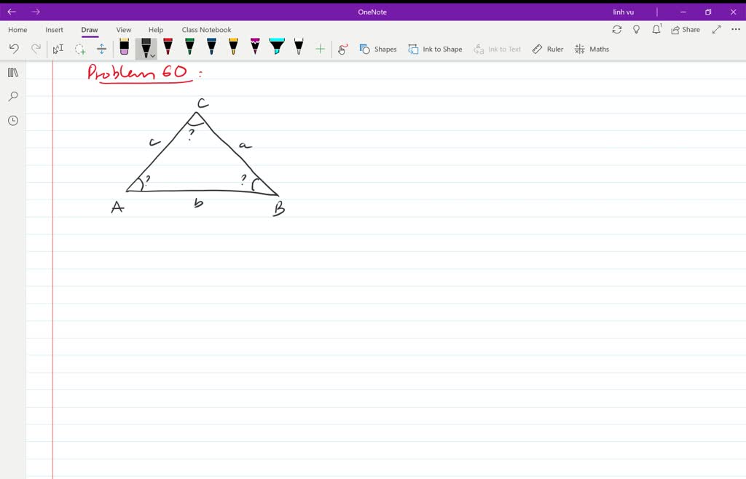This screenshot has height=479, width=746.
Task: Select Ink to Shape conversion
Action: click(435, 49)
